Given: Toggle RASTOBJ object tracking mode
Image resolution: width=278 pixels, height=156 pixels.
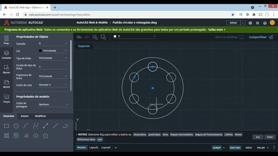Looking at the screenshot, I should pyautogui.click(x=235, y=148).
